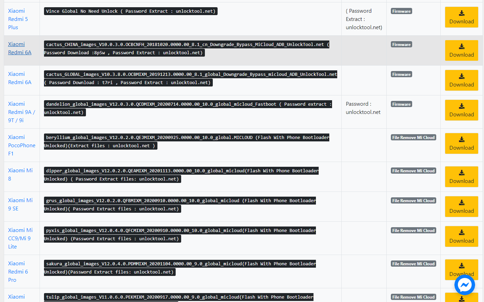This screenshot has width=484, height=302.
Task: Select '( Password Extract : unlocktool.net)' note cell
Action: click(x=364, y=19)
